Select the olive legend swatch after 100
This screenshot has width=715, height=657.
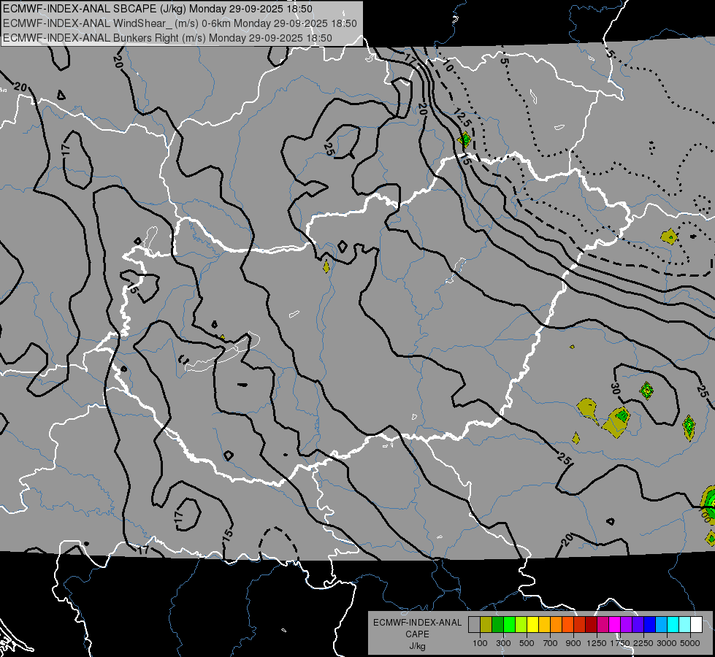click(x=486, y=625)
